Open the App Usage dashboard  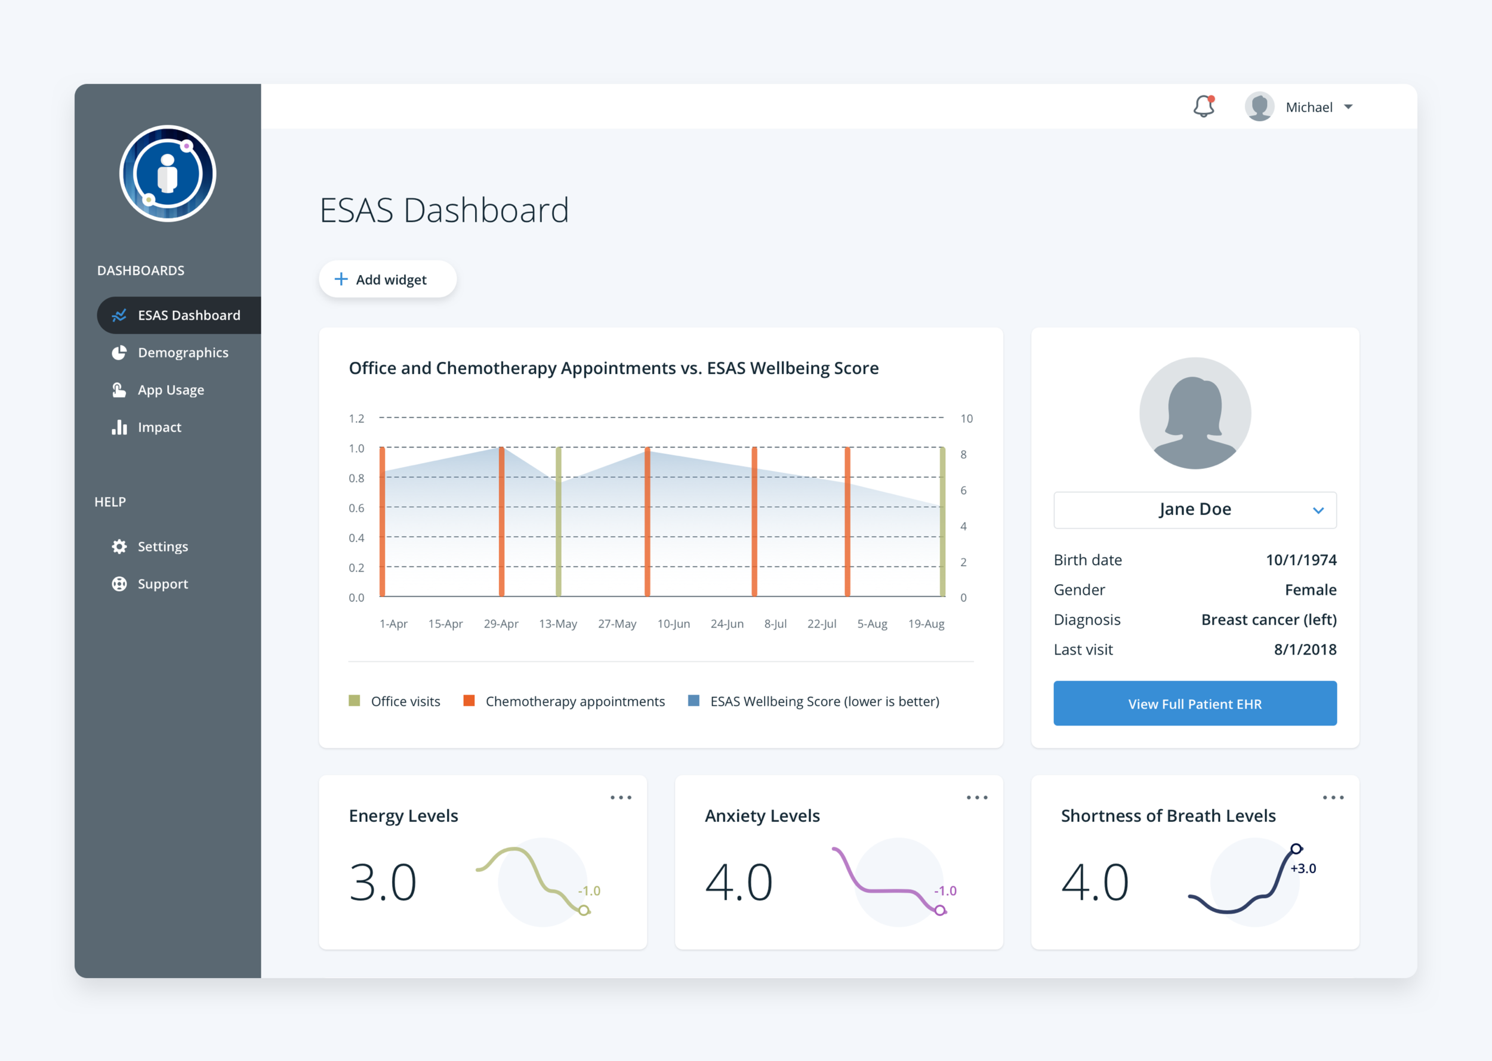(x=171, y=390)
